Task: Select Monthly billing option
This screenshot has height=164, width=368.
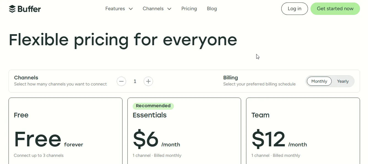Action: pos(319,81)
